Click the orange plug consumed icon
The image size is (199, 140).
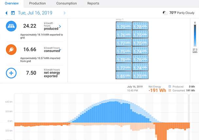coord(11,50)
